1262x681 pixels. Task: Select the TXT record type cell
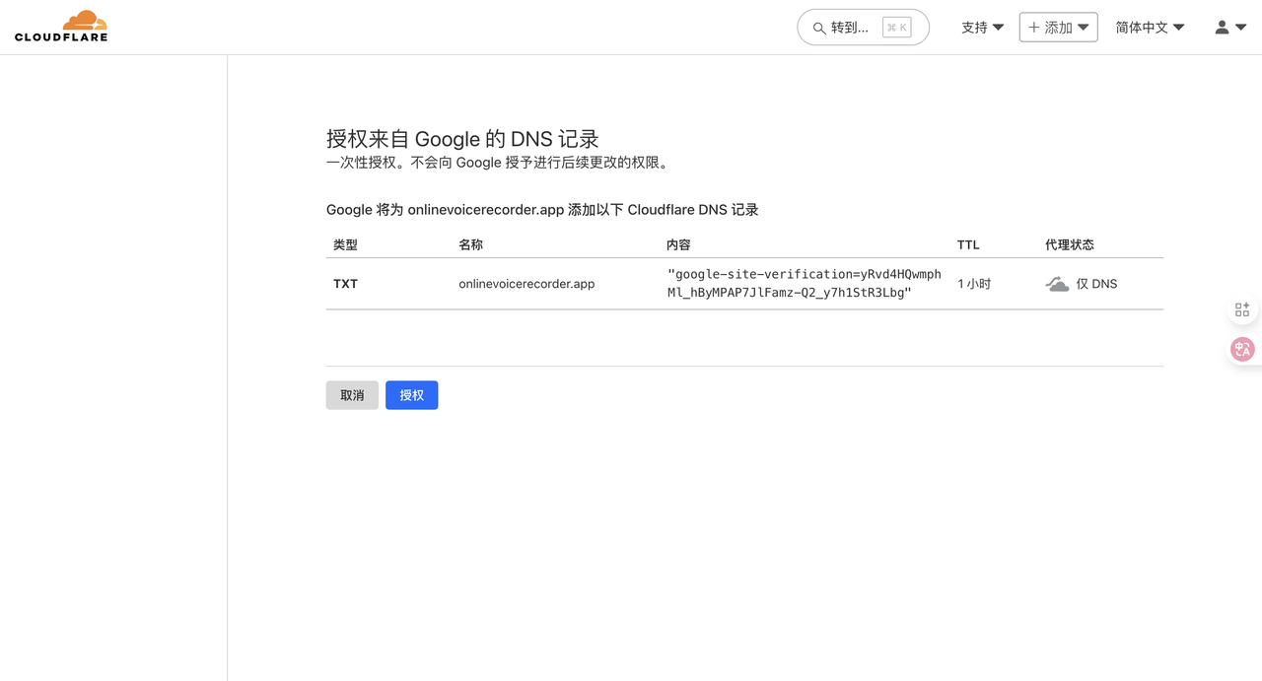pyautogui.click(x=345, y=284)
